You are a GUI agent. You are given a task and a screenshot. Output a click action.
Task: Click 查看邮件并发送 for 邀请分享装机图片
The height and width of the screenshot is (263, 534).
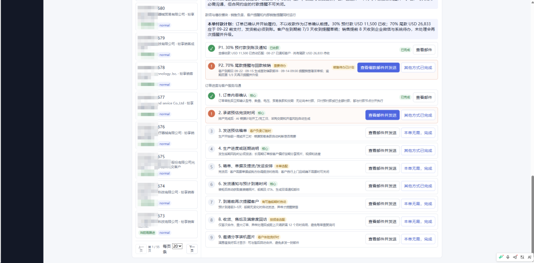coord(382,239)
